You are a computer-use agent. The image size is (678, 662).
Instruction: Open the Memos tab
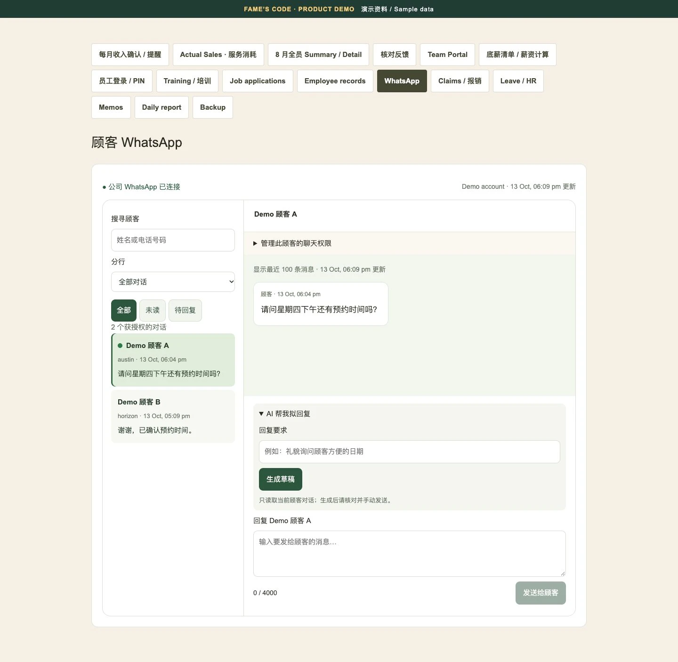(x=111, y=107)
